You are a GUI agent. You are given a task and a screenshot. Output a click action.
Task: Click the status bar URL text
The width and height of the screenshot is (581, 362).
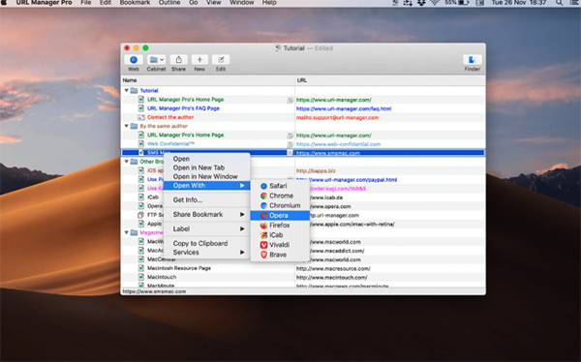[154, 291]
